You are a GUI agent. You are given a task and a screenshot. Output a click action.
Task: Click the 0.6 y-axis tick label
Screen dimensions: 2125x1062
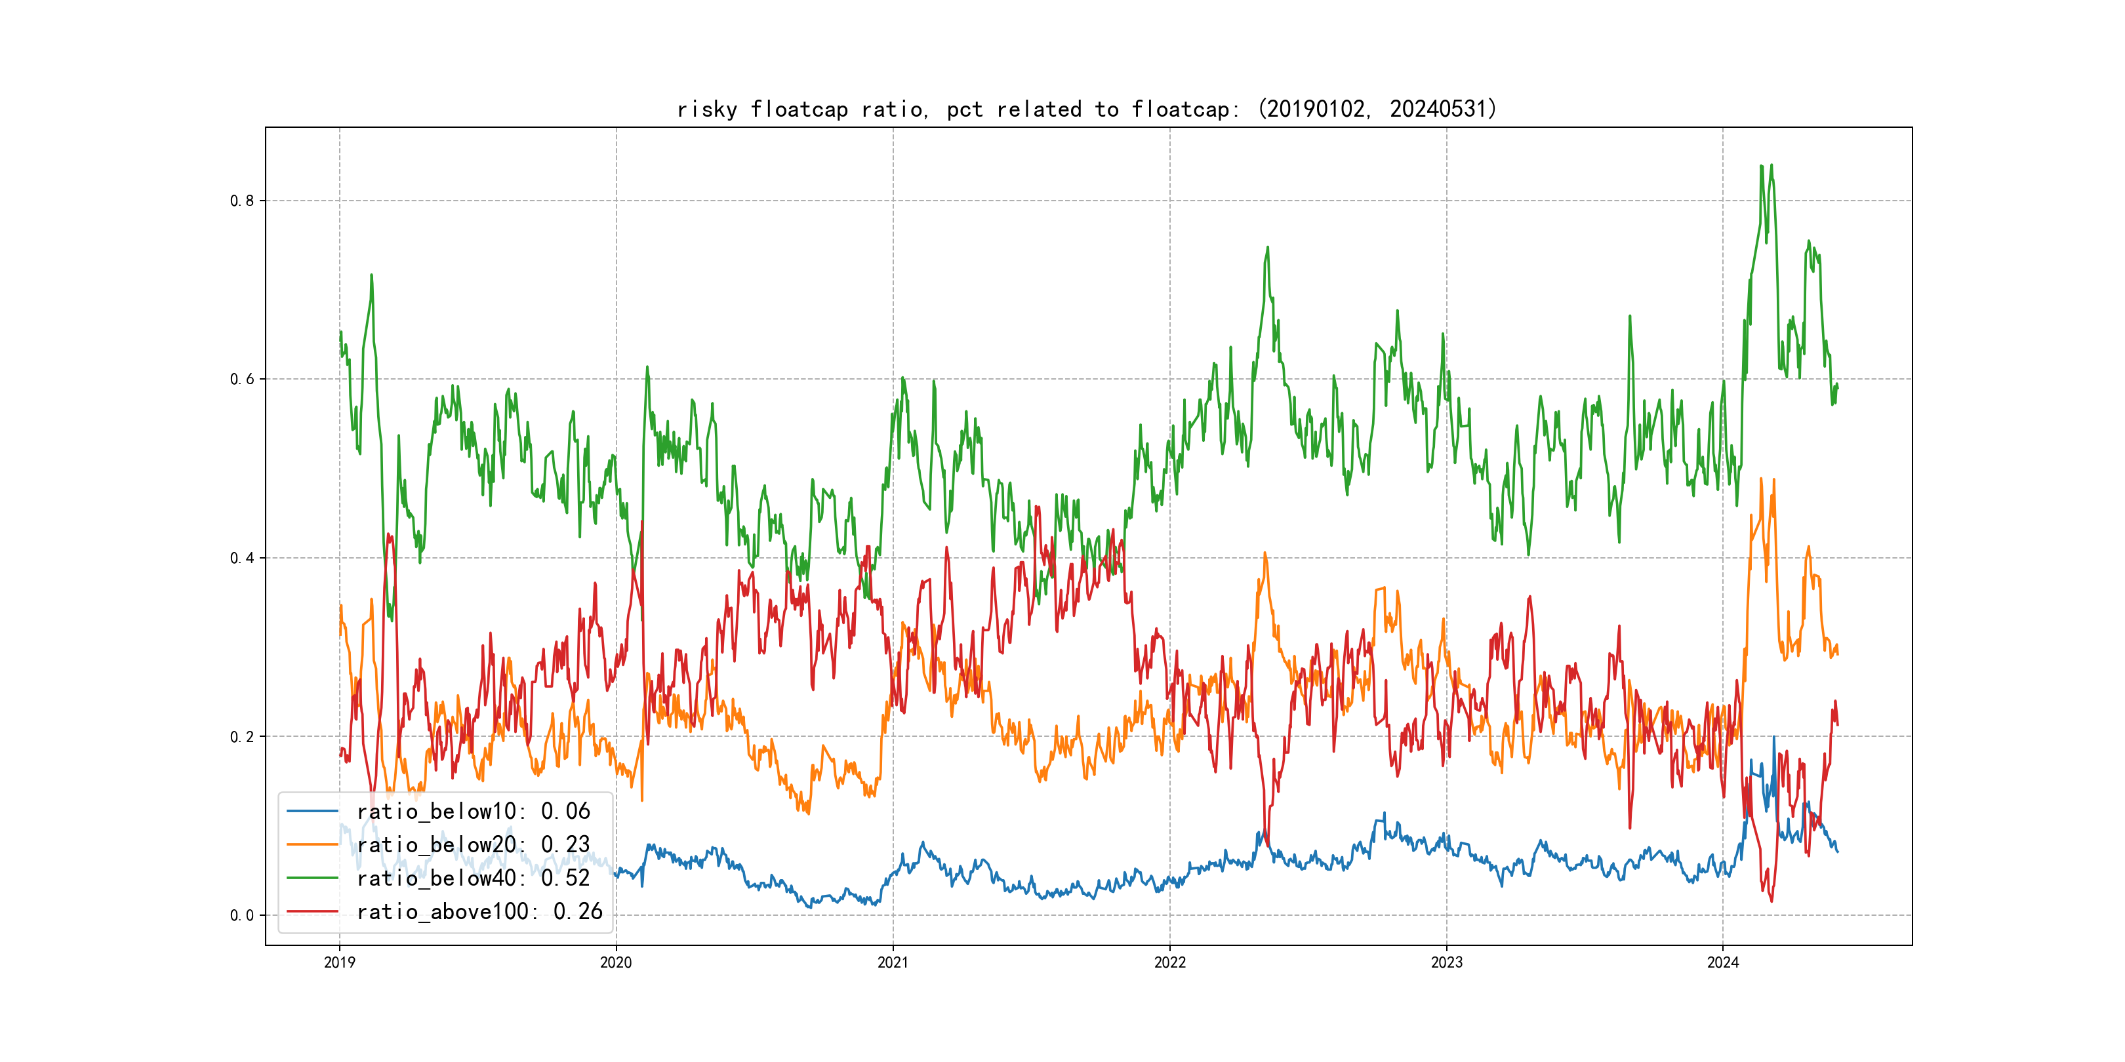[x=242, y=380]
